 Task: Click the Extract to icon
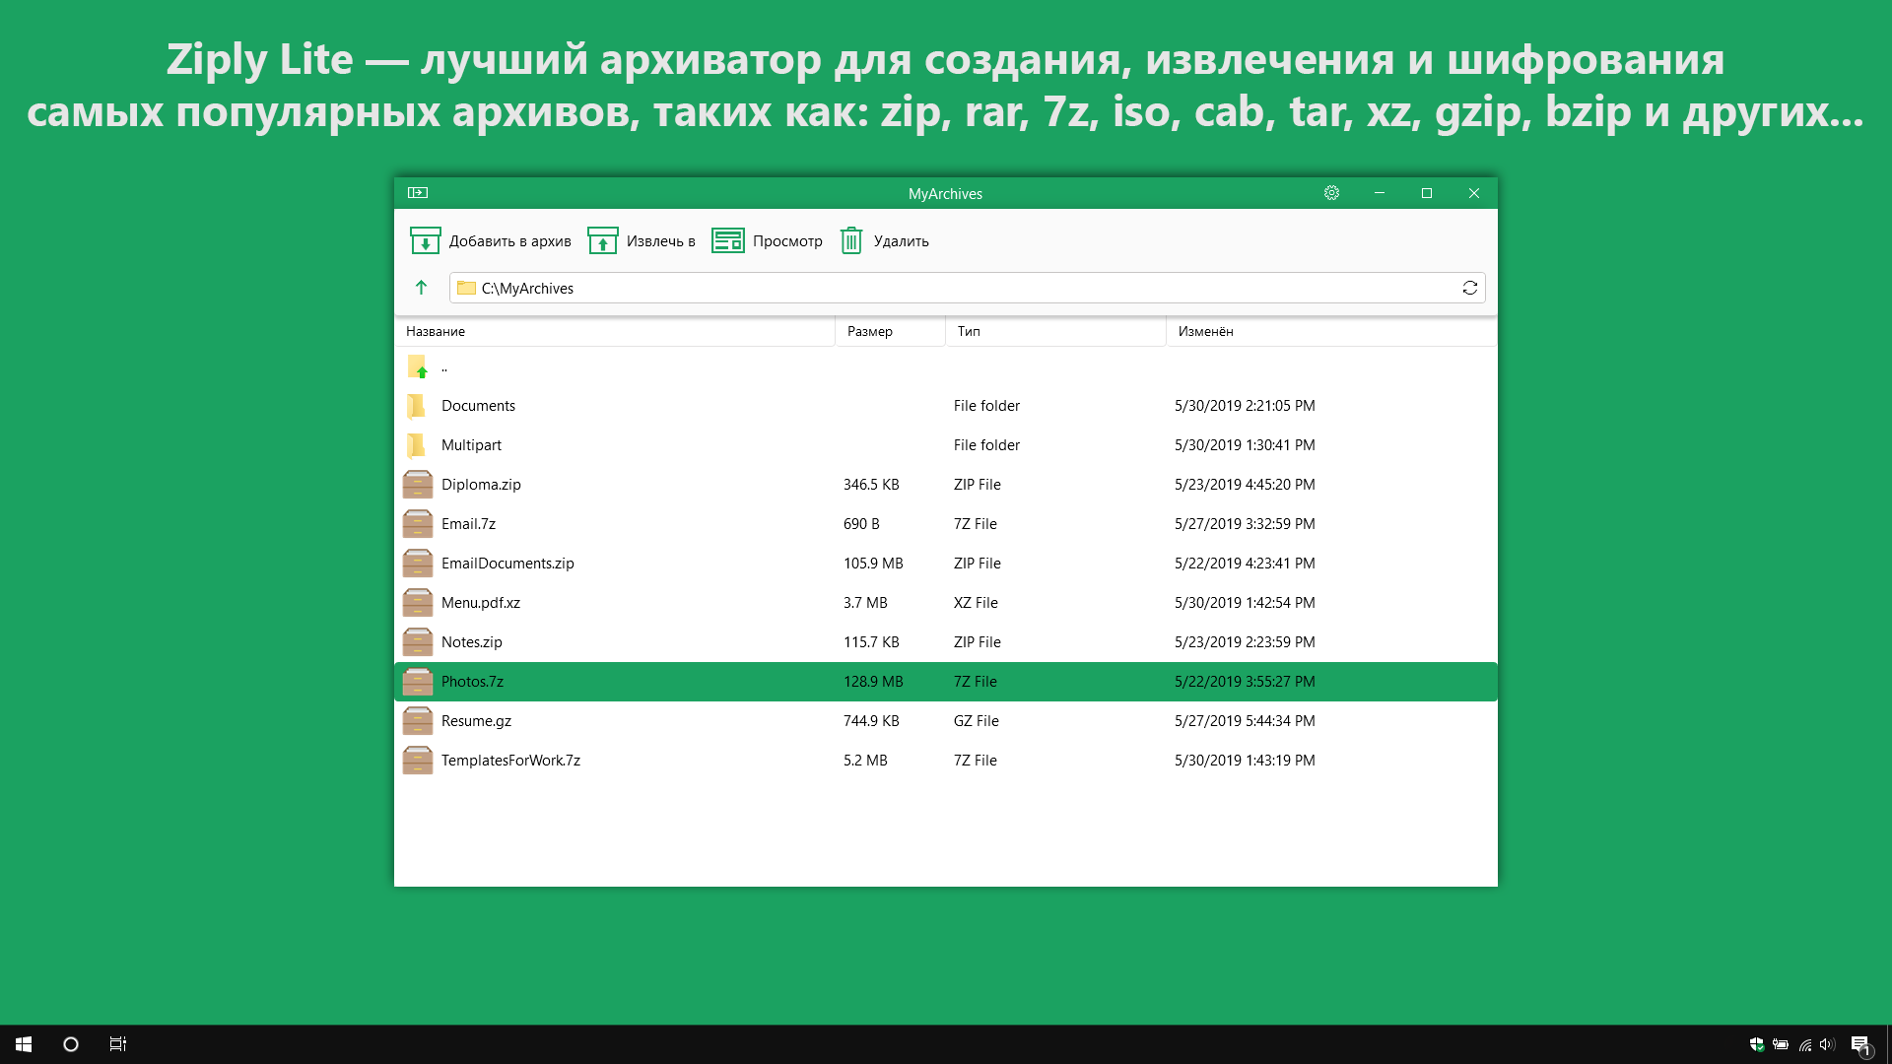[x=602, y=240]
